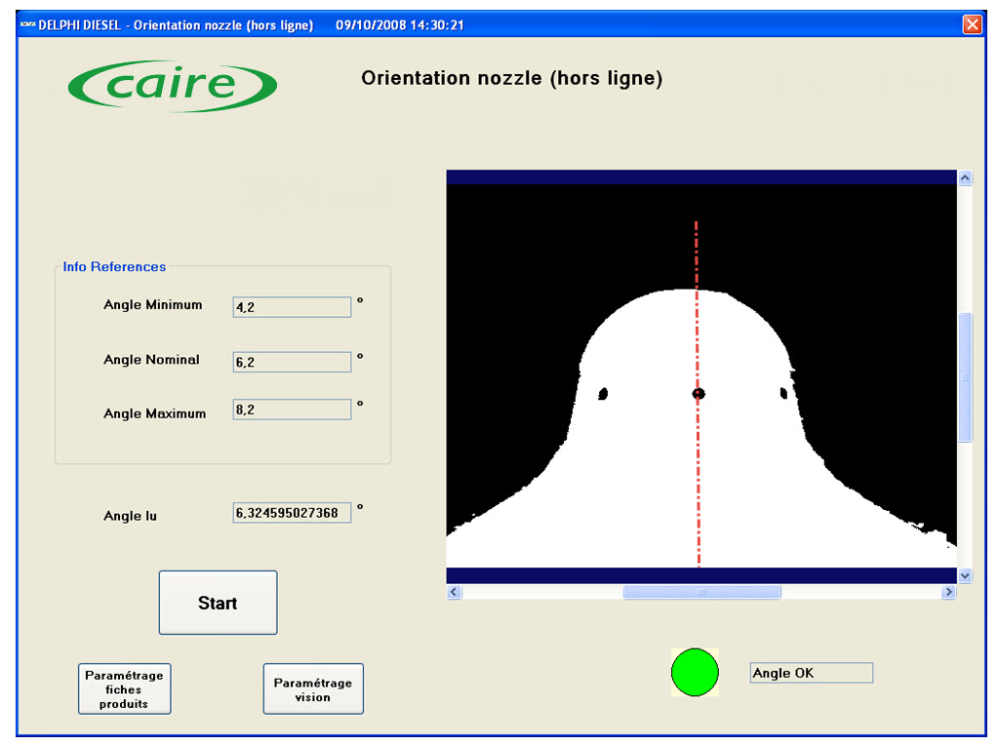
Task: Click into the Angle Maximum field
Action: pyautogui.click(x=292, y=410)
